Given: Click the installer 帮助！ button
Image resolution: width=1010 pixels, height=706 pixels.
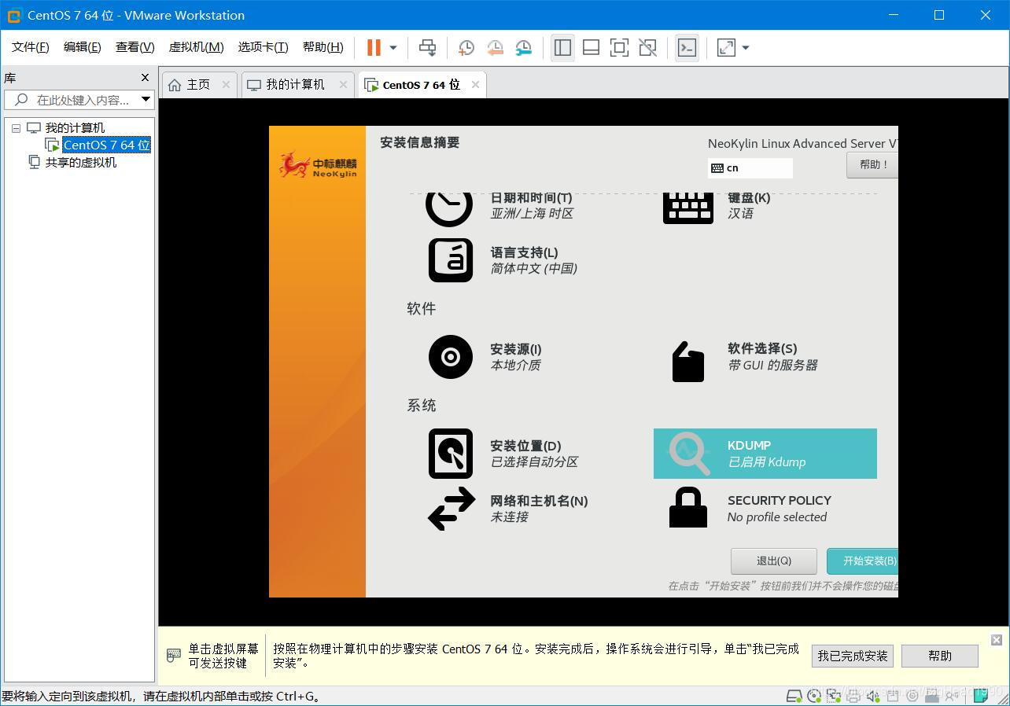Looking at the screenshot, I should point(872,165).
